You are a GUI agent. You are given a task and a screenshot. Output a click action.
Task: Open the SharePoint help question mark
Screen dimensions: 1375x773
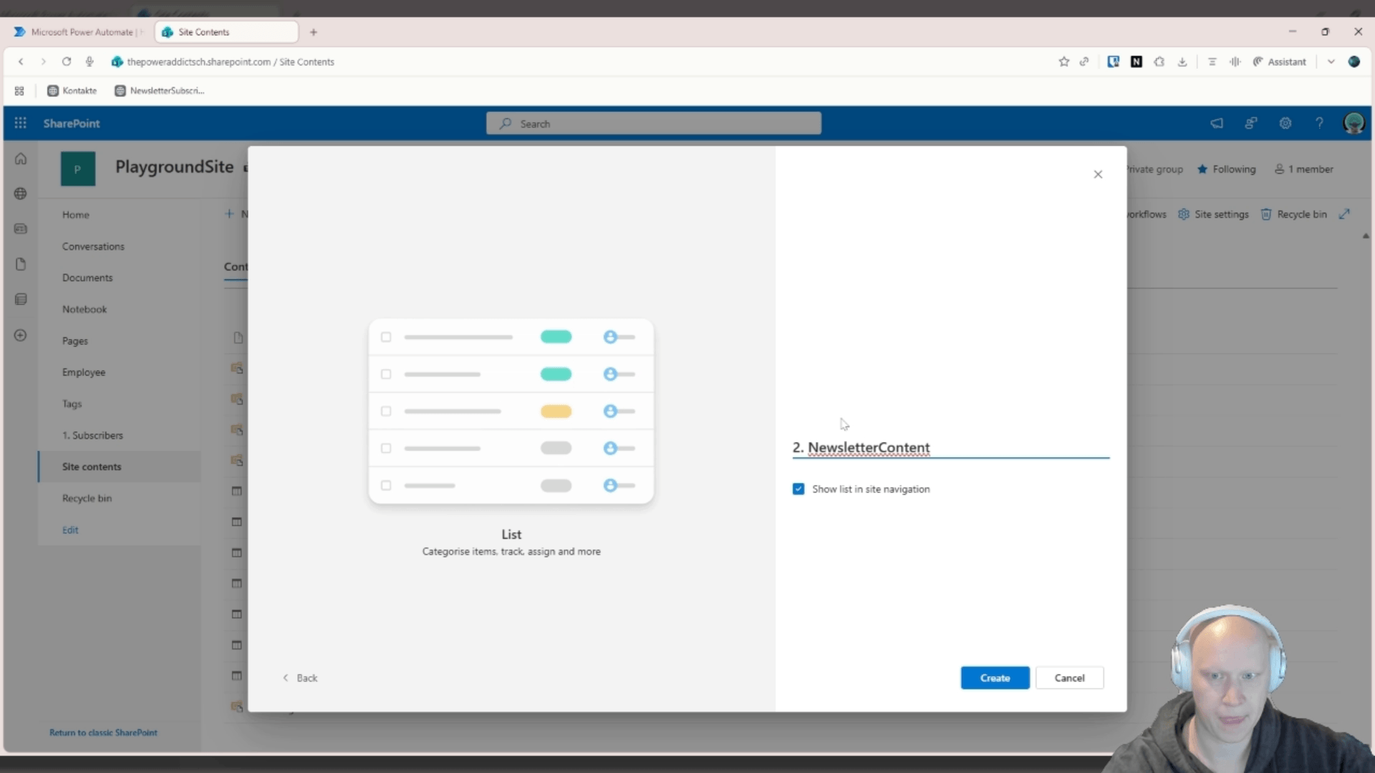point(1319,123)
